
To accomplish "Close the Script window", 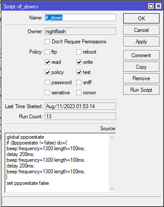I will coord(158,6).
